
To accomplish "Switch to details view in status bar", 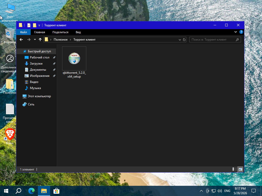I will (235, 169).
